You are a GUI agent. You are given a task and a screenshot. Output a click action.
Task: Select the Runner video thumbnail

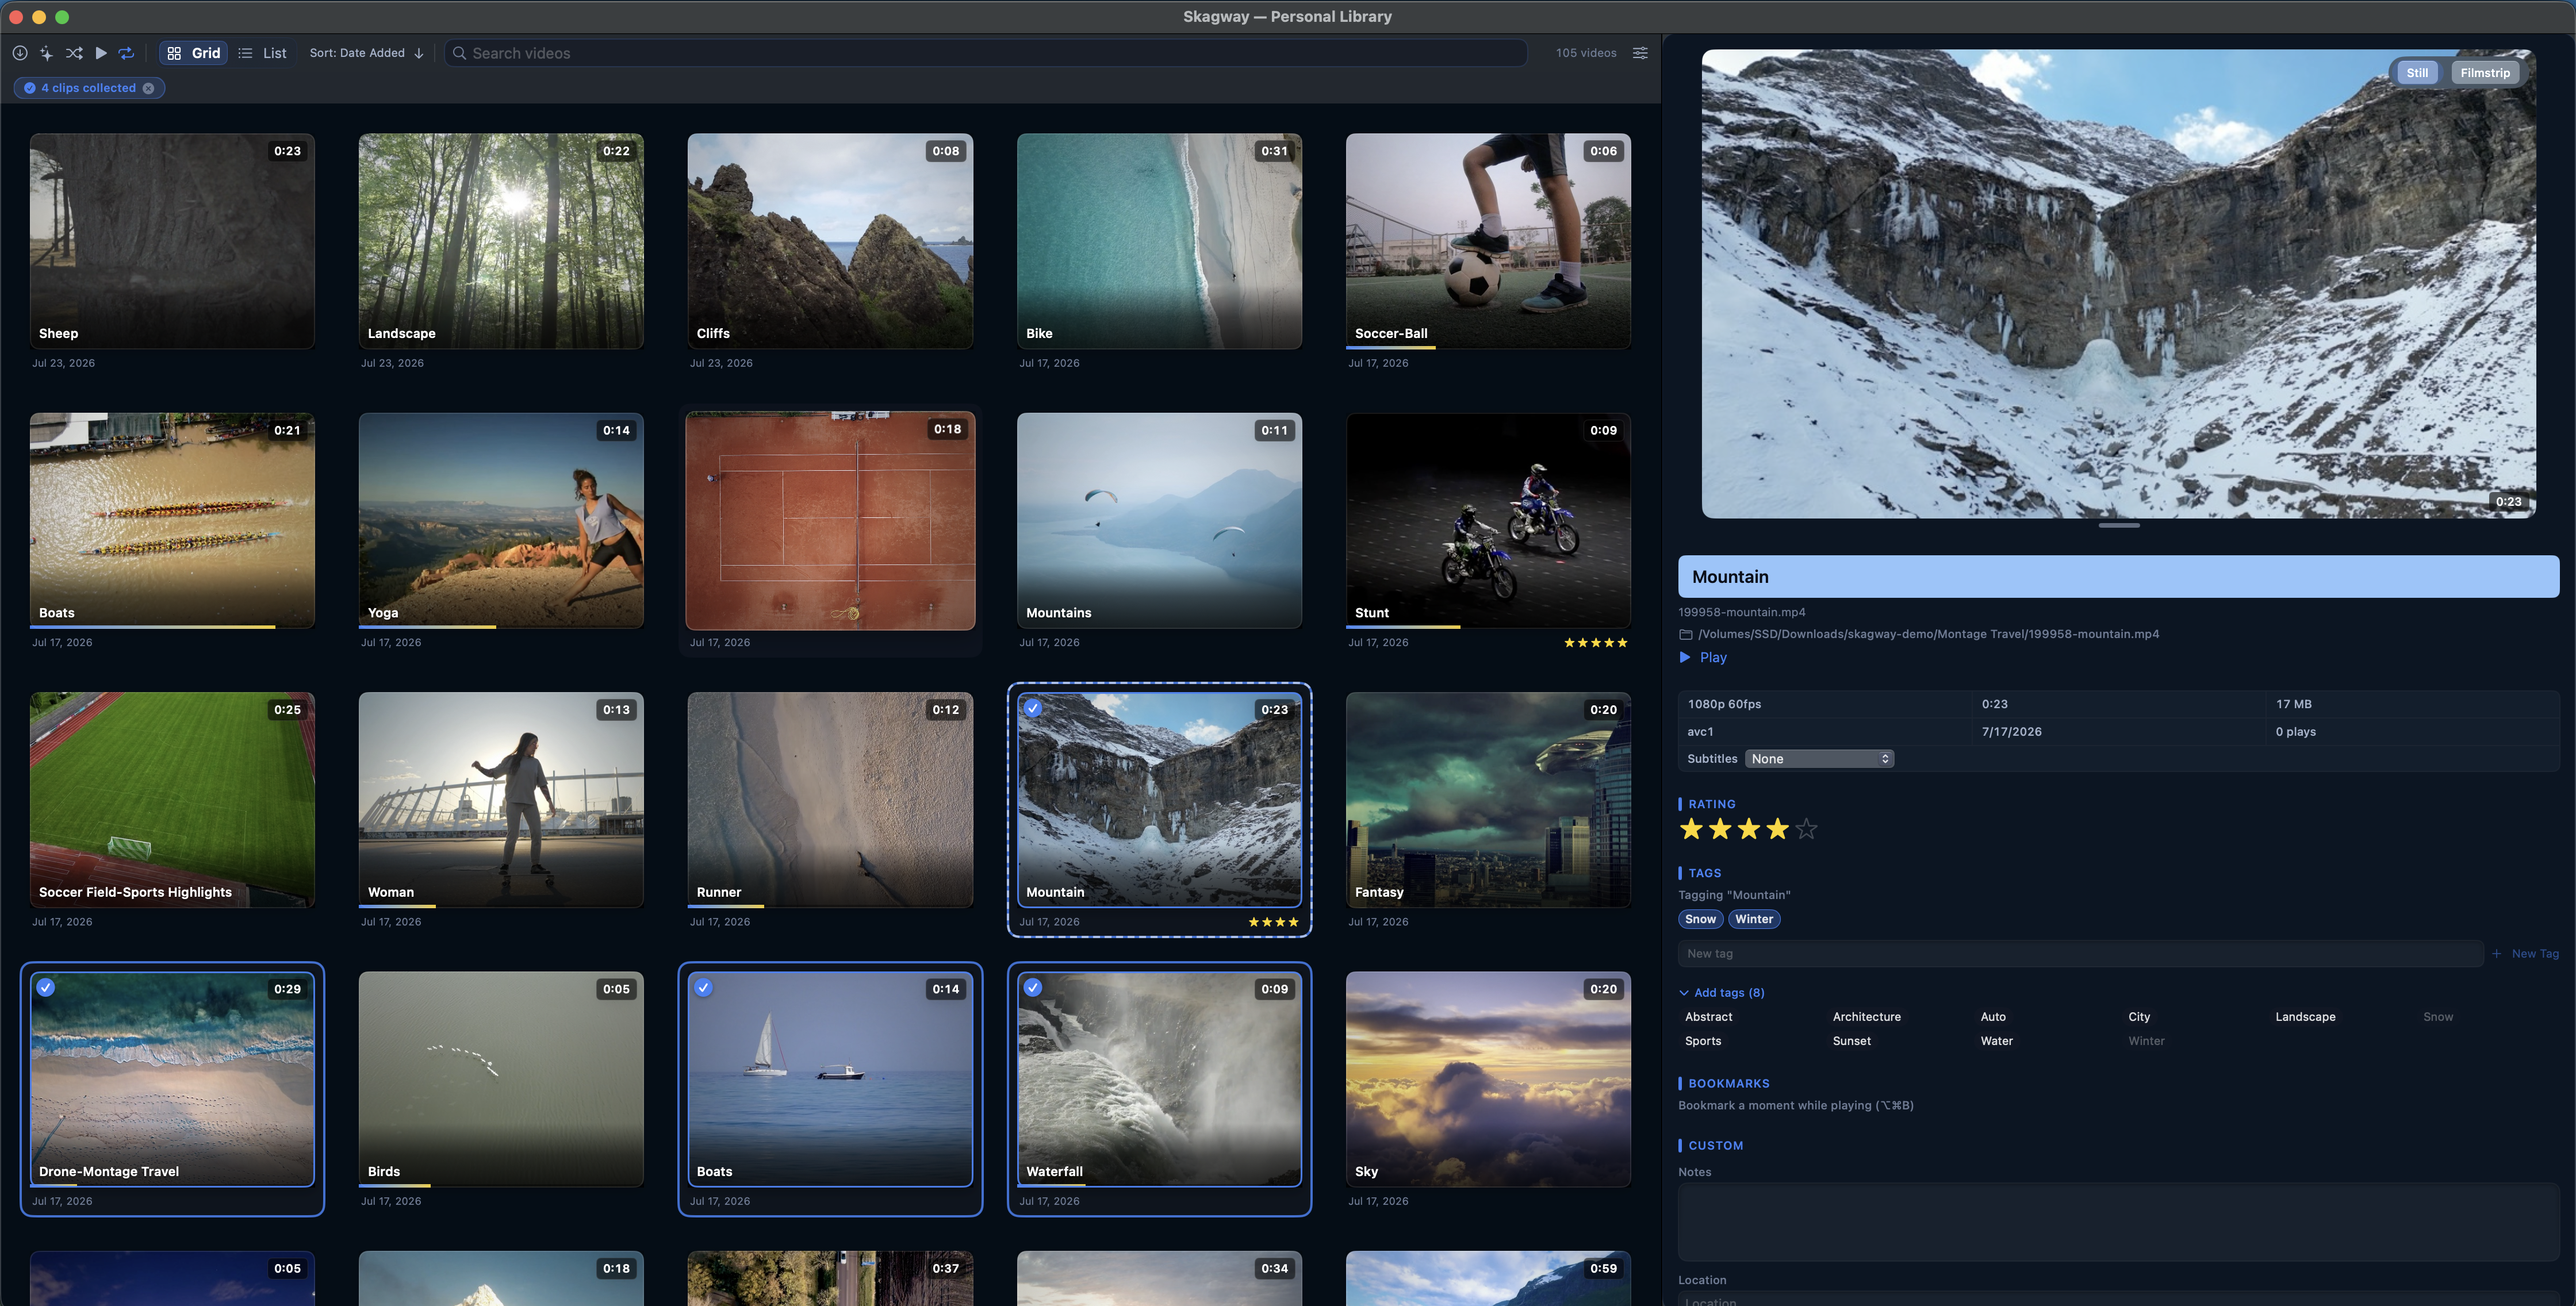pyautogui.click(x=830, y=800)
